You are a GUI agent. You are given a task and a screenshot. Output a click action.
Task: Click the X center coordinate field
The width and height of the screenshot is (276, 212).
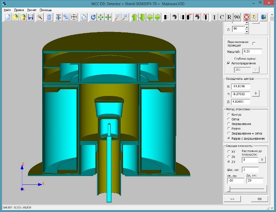[241, 86]
